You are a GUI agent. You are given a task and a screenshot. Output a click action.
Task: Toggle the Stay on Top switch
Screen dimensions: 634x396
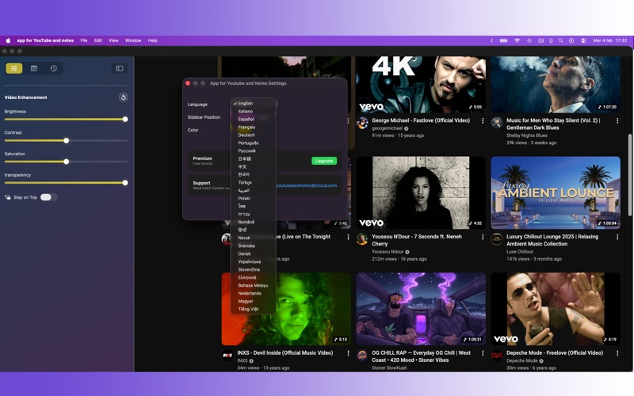coord(48,197)
